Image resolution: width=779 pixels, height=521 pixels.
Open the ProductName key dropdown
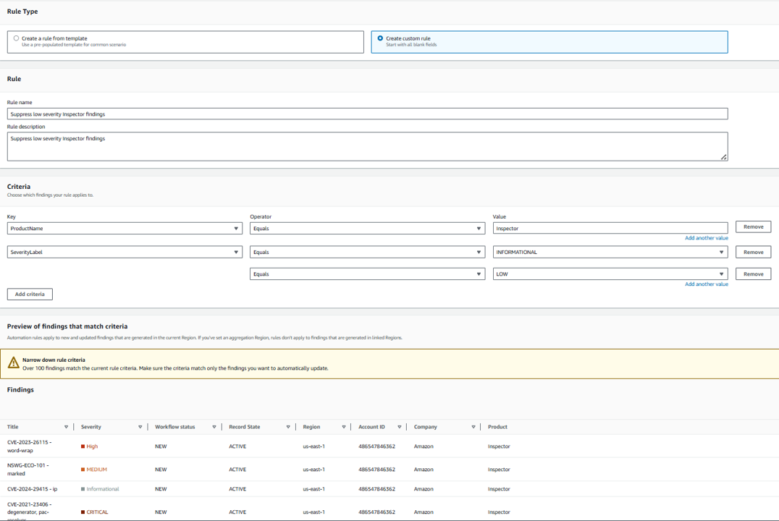125,229
